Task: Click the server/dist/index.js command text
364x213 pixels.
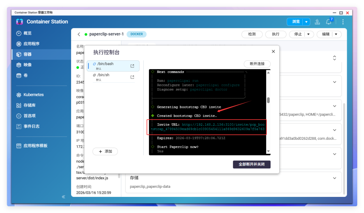Action: (x=92, y=178)
